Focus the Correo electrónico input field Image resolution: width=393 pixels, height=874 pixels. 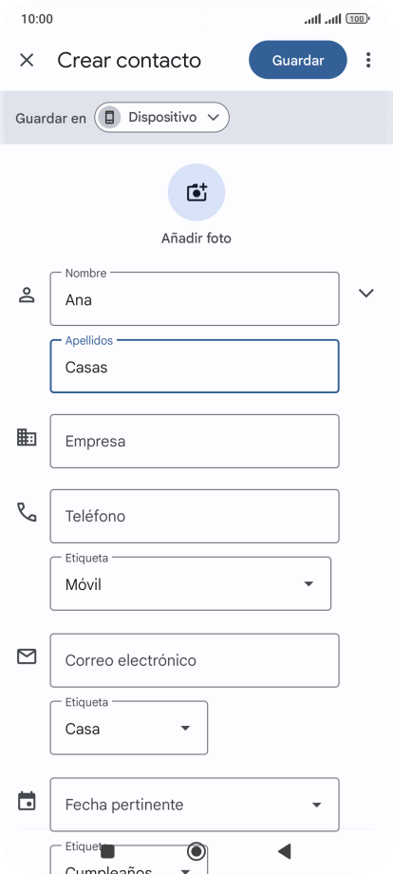(x=195, y=660)
